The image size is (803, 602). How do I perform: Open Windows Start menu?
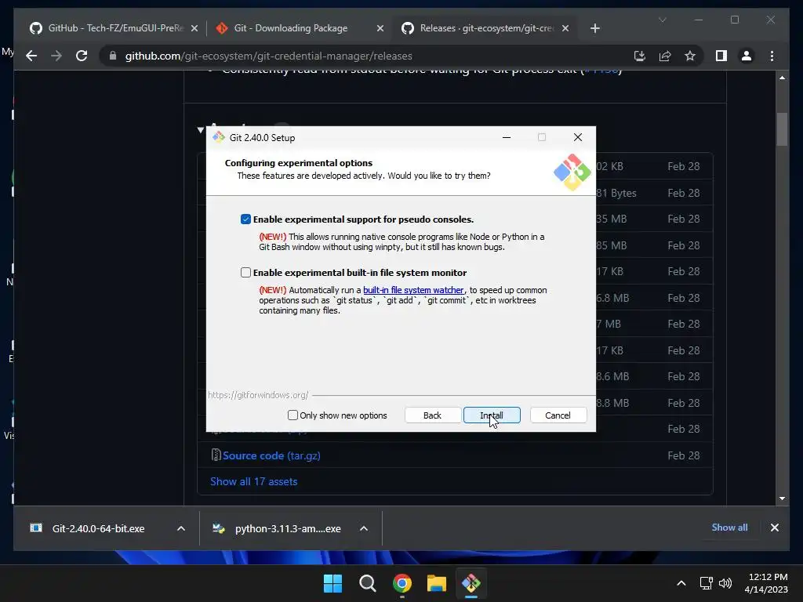[332, 583]
